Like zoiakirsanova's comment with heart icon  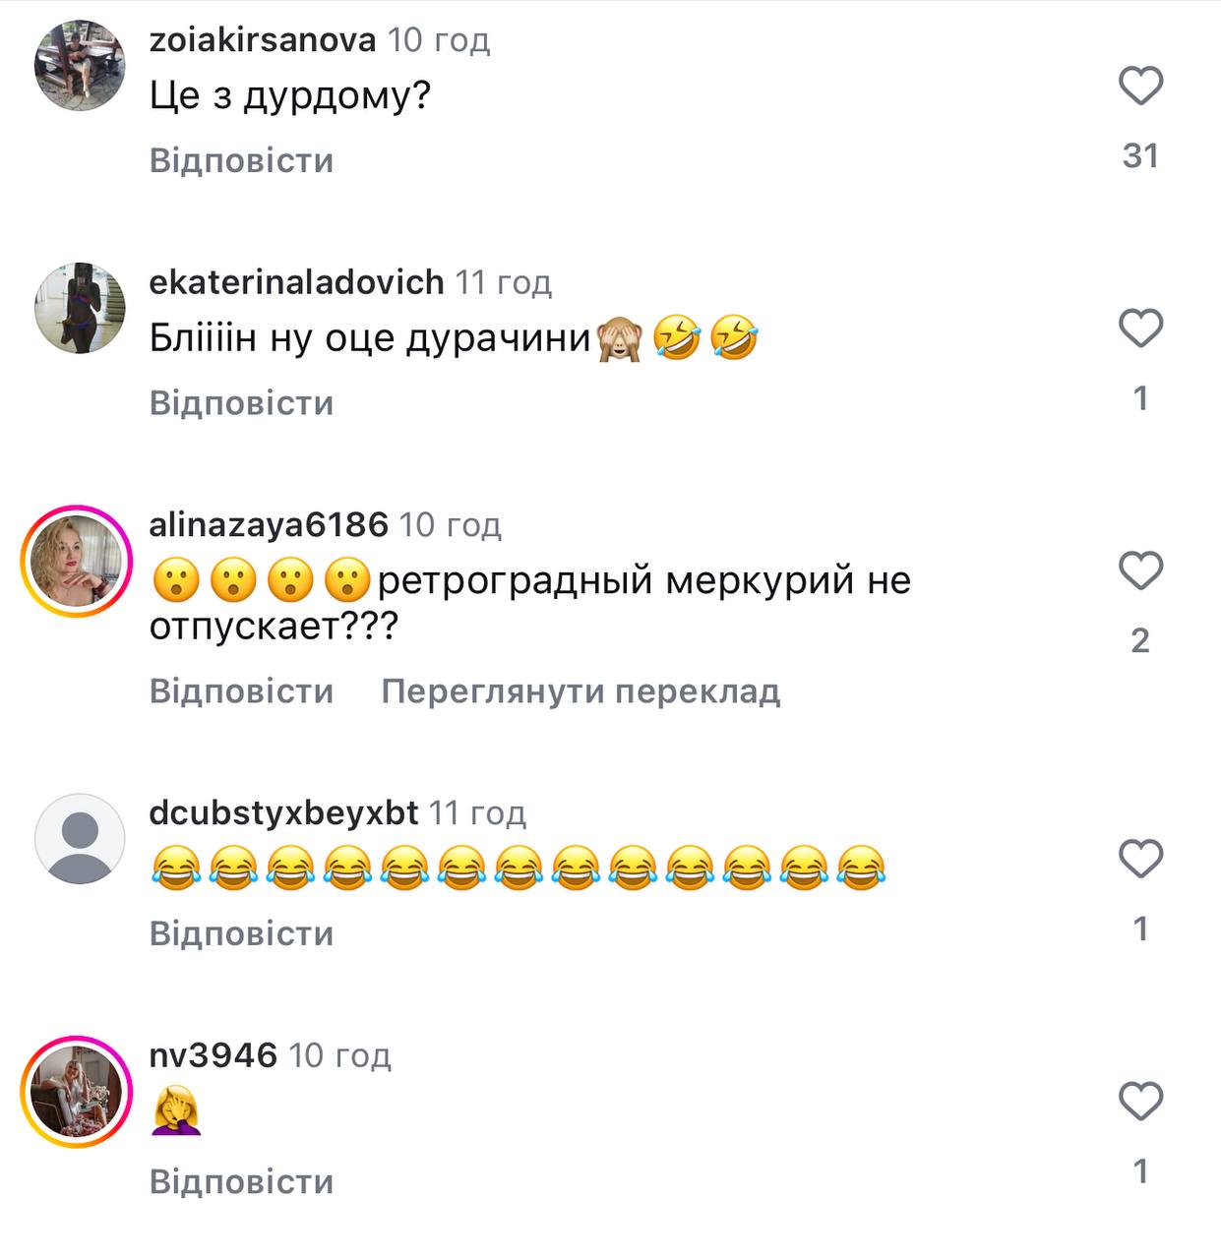1140,86
